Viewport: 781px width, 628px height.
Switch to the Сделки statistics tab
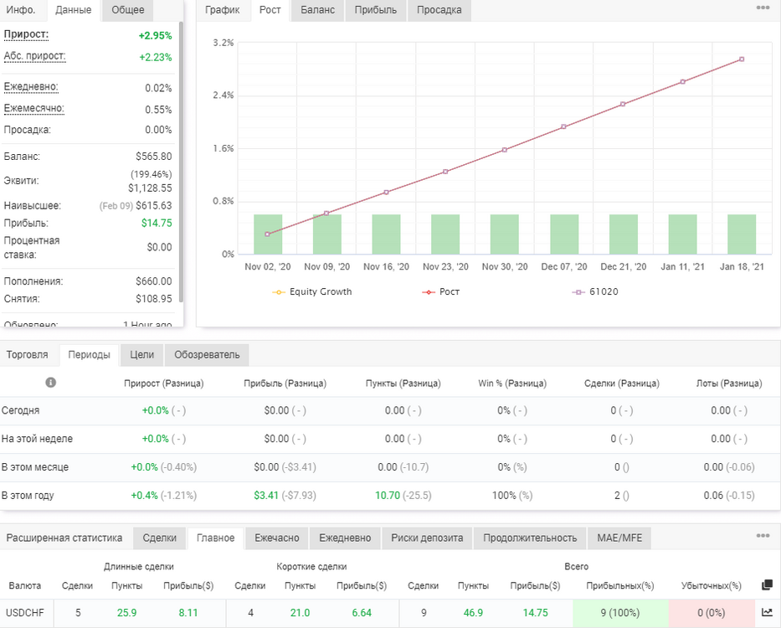(x=159, y=538)
